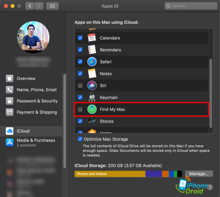Click the Find My Mac radar icon

coord(92,110)
